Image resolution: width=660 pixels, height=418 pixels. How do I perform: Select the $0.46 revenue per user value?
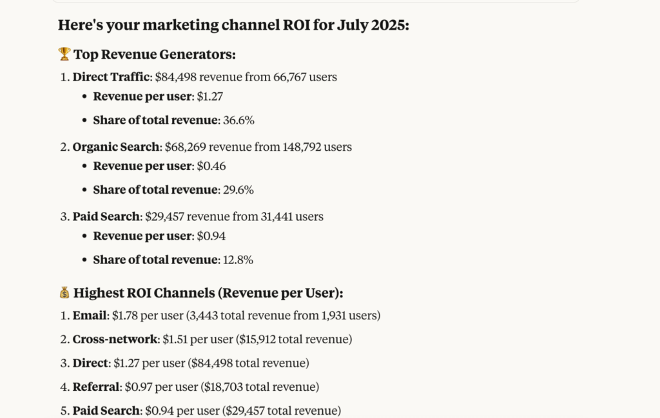click(x=211, y=166)
